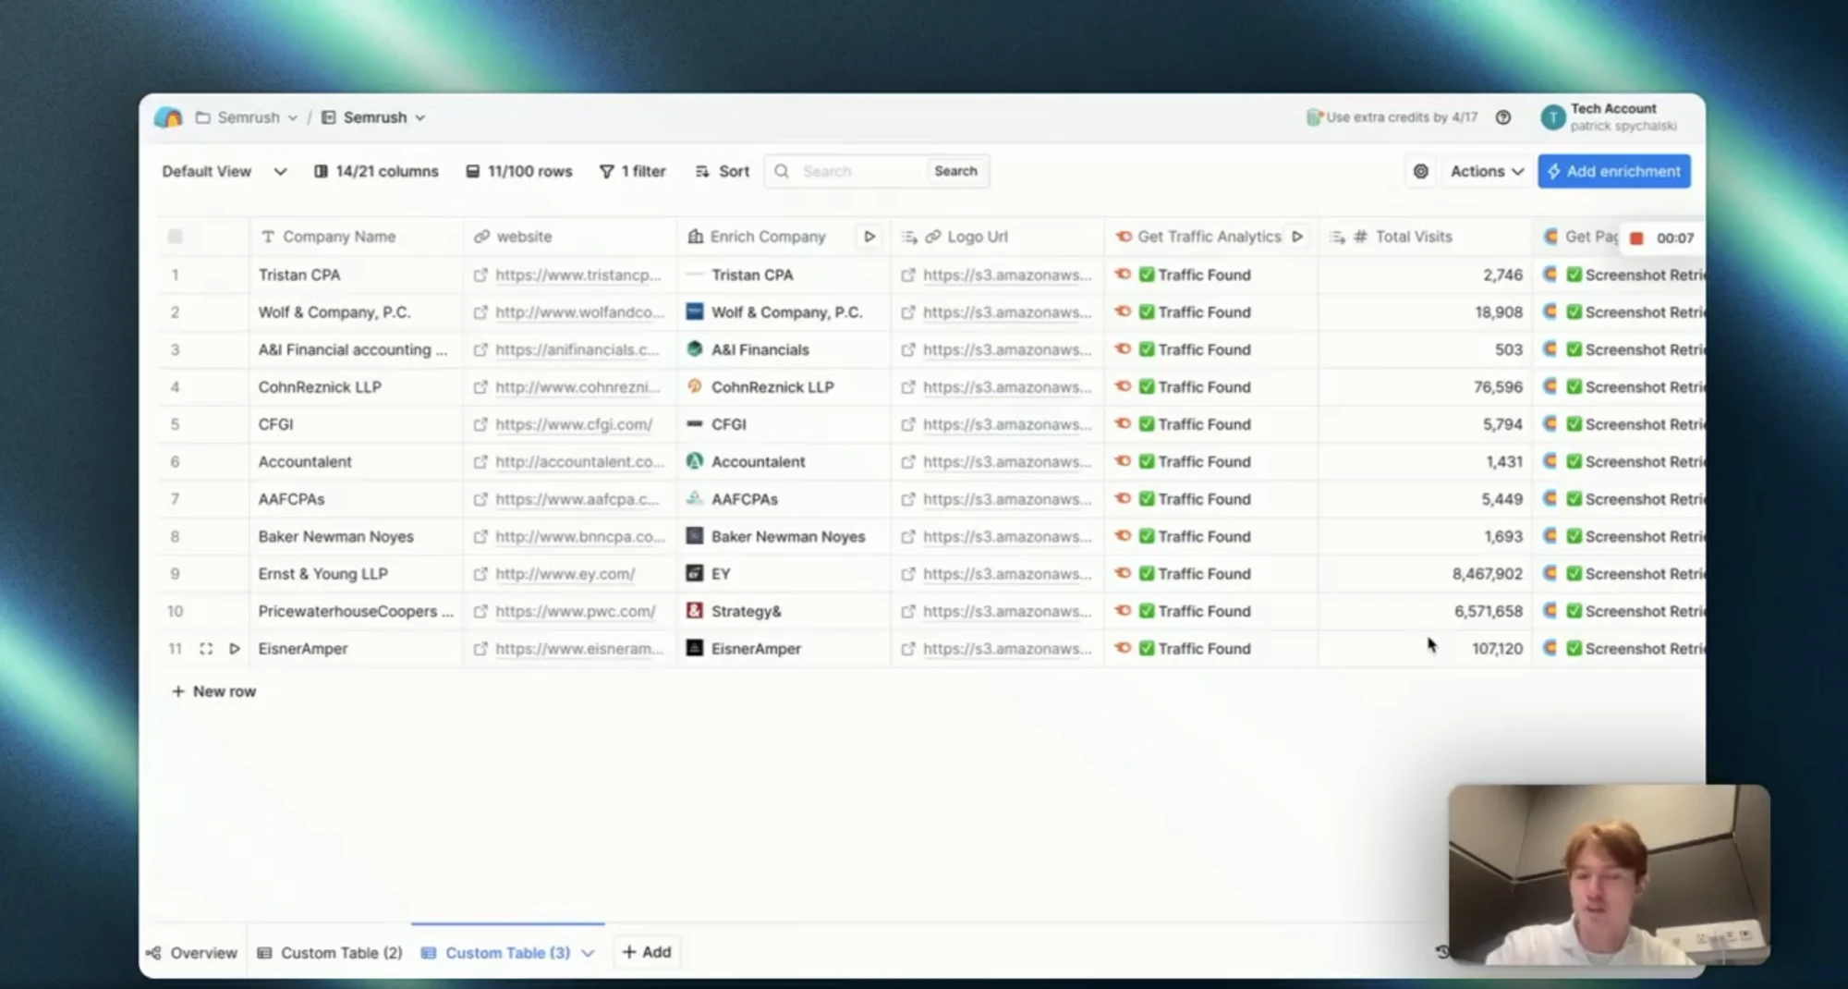Click Wolf & Company enrich logo icon

tap(695, 311)
